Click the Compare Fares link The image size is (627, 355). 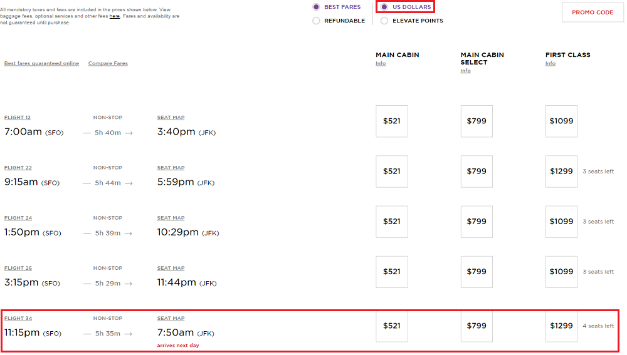point(108,64)
